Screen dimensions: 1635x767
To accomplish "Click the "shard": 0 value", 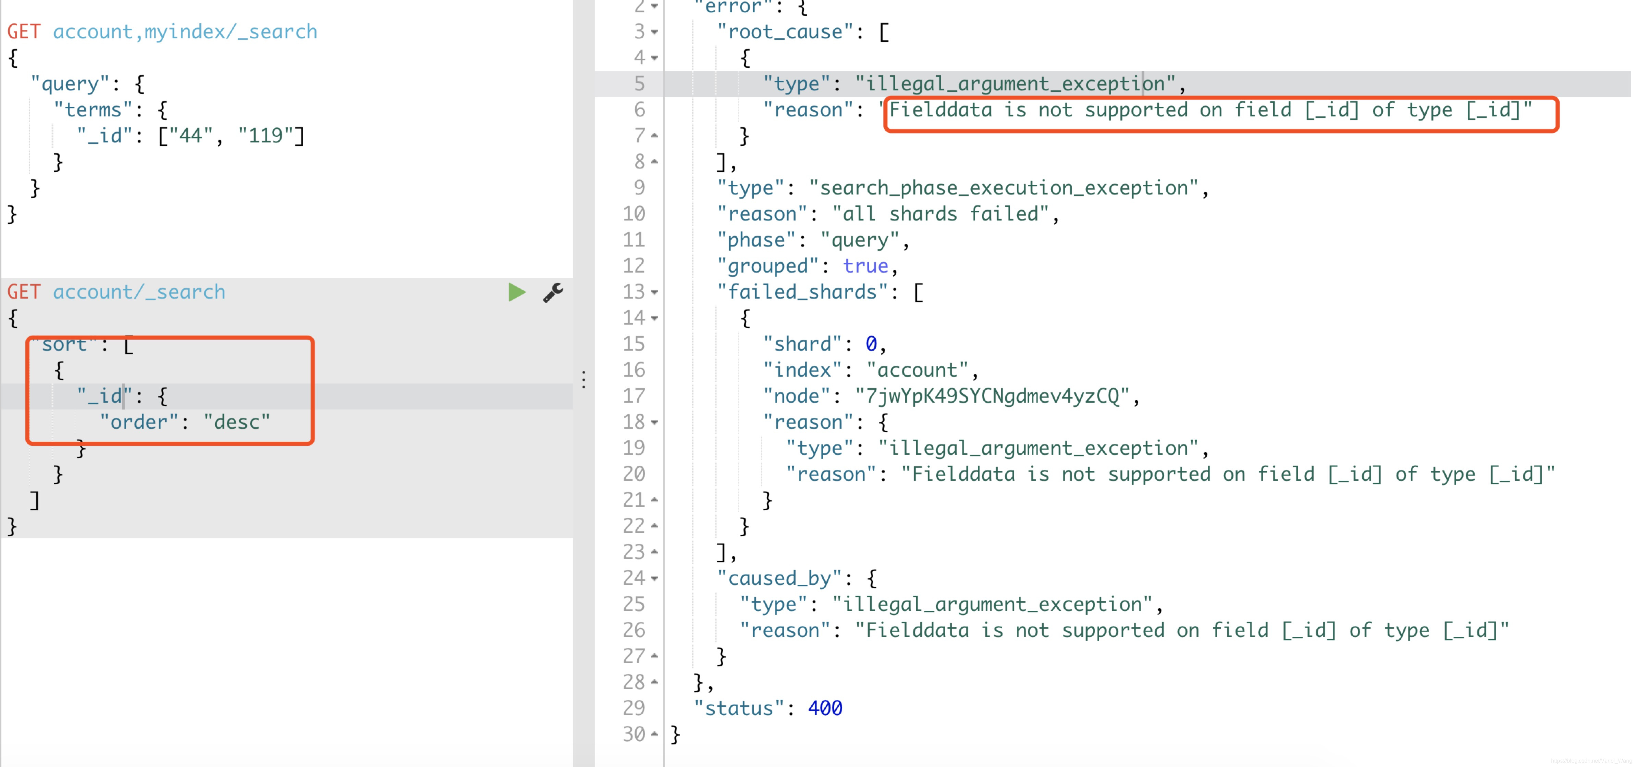I will point(871,344).
